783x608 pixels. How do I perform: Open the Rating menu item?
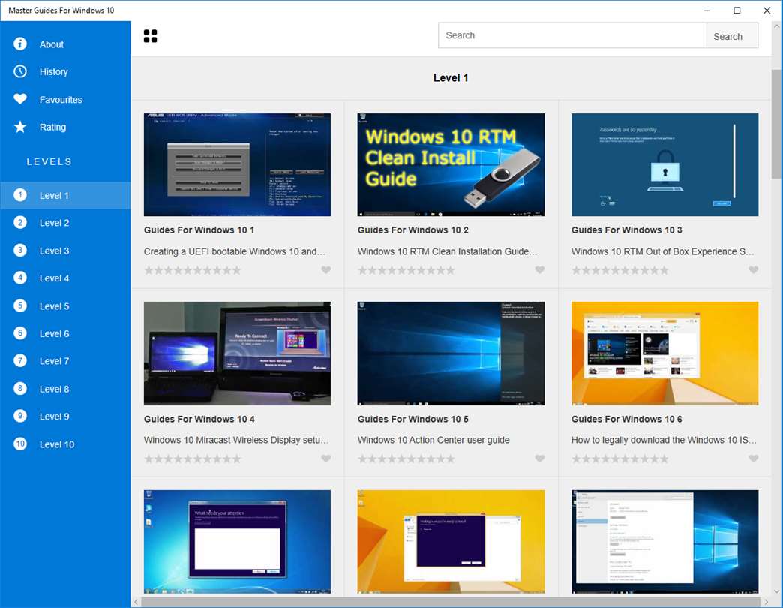(65, 127)
